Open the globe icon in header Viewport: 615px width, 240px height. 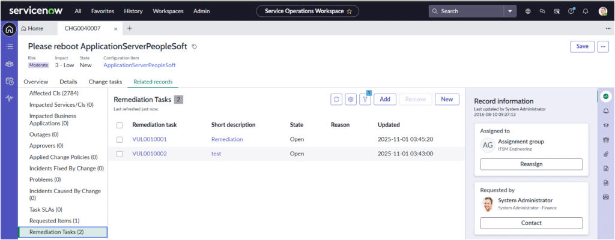click(528, 11)
